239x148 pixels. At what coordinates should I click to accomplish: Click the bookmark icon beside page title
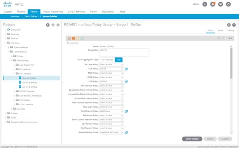[229, 25]
